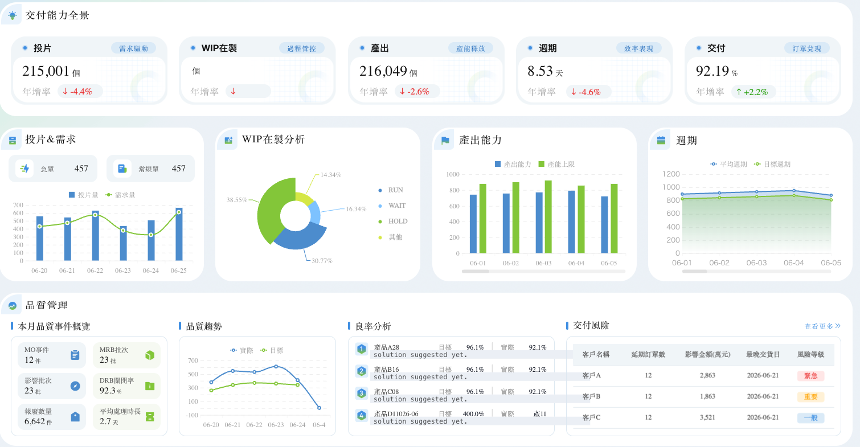
Task: Toggle RUN in the WIP pie legend
Action: coord(390,190)
